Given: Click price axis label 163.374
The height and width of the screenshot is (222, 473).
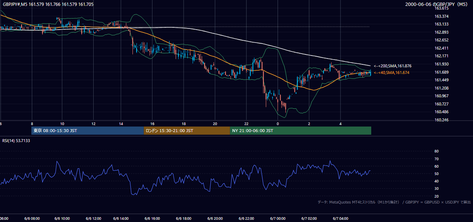Looking at the screenshot, I should point(442,16).
